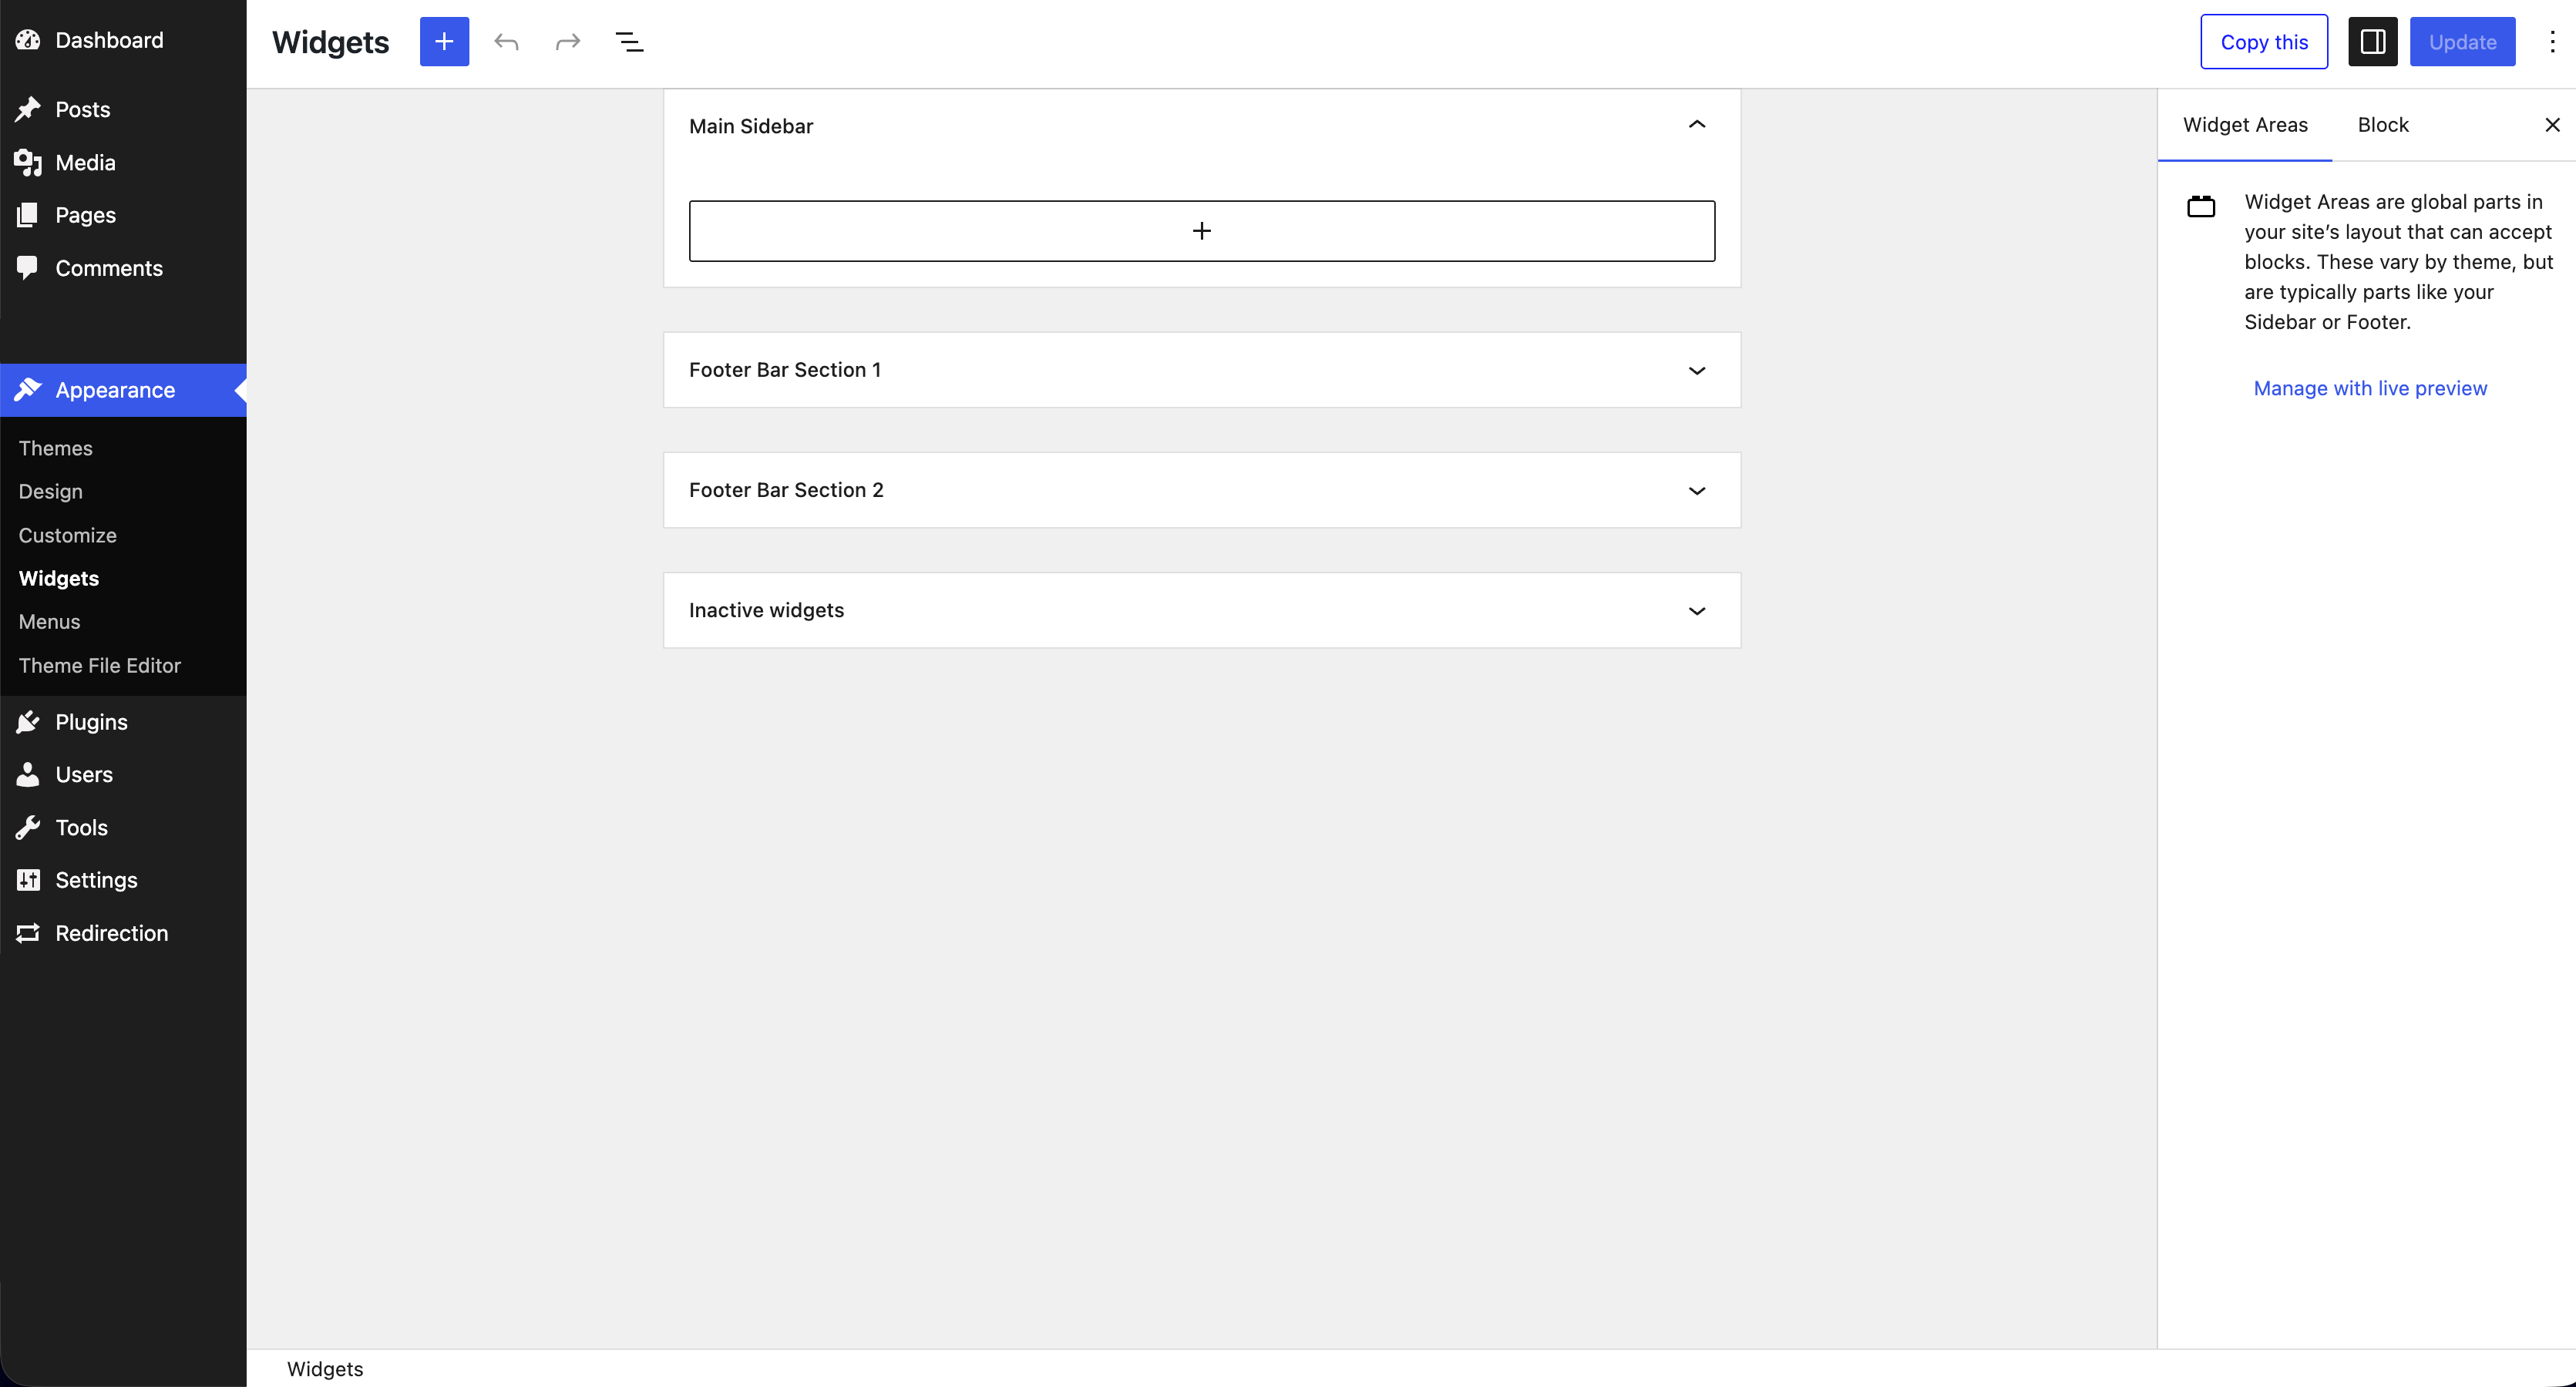This screenshot has width=2576, height=1387.
Task: Select the Widget Areas tab
Action: (2246, 125)
